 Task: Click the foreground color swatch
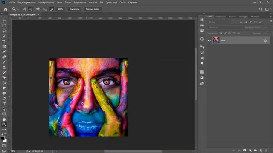point(3,138)
